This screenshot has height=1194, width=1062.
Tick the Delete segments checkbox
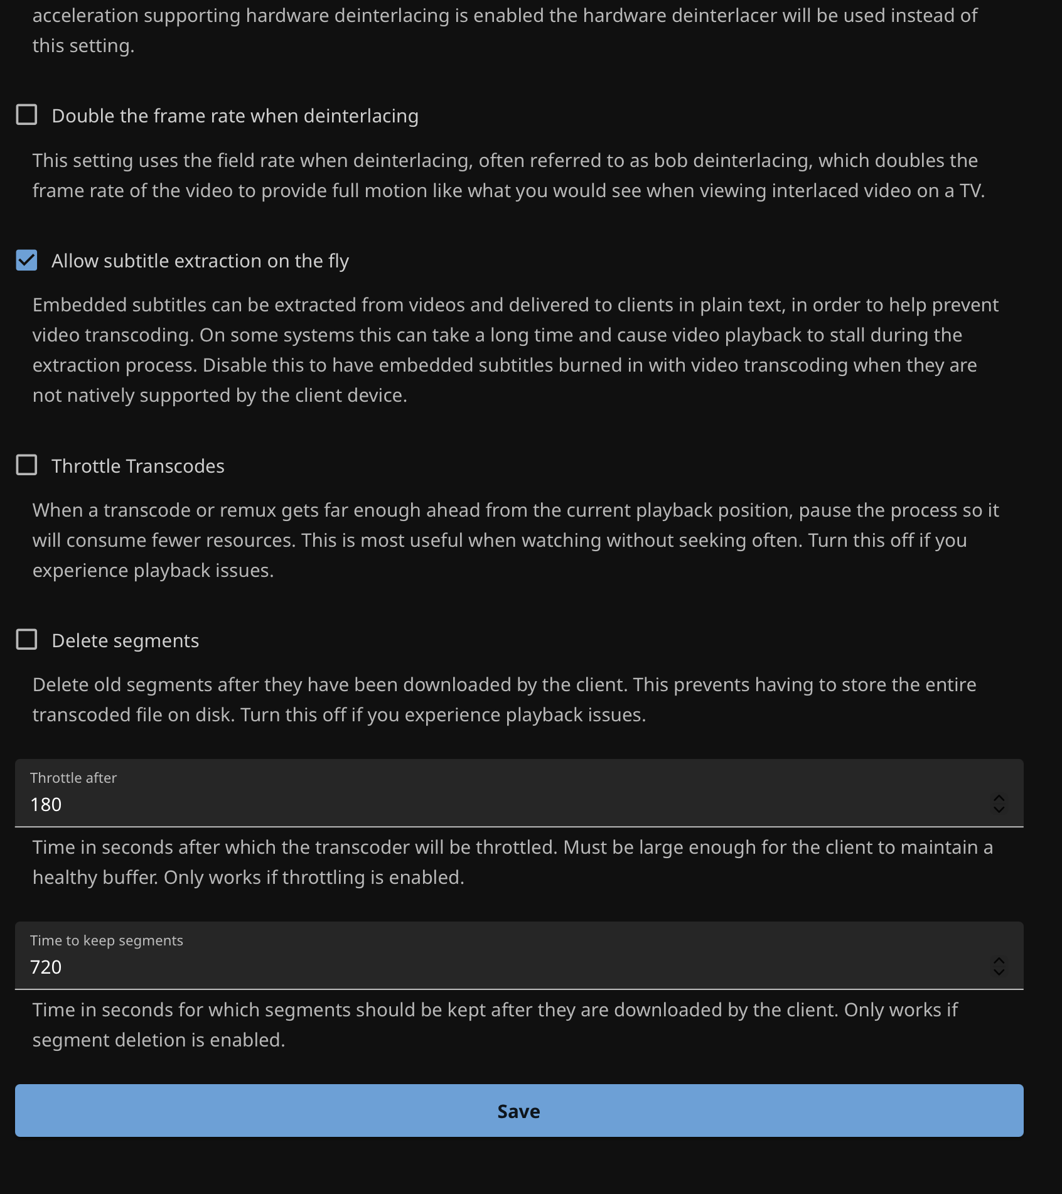(26, 640)
